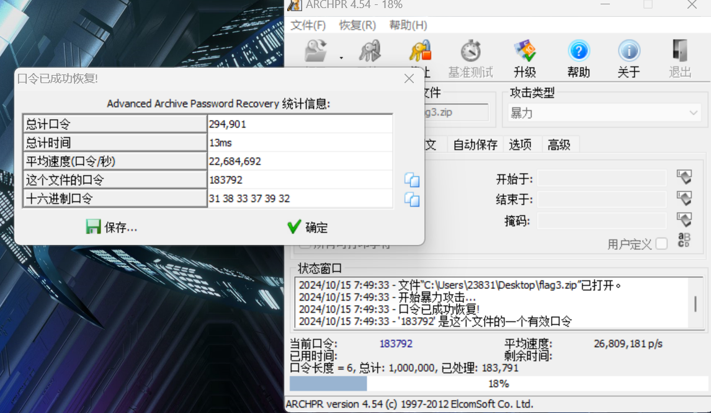Click the Exit (退出) door icon

pyautogui.click(x=680, y=51)
